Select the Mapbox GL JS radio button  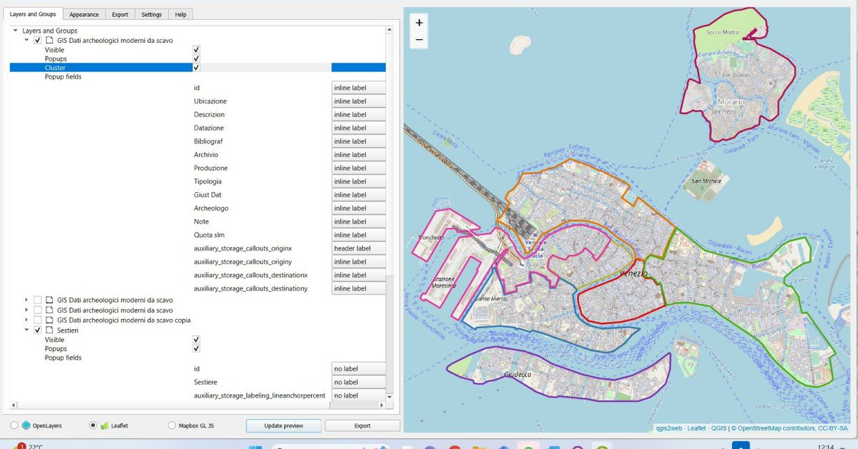(172, 425)
